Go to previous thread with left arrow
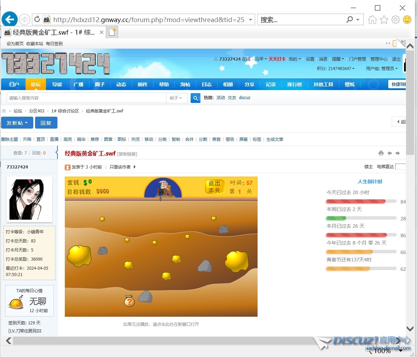The width and height of the screenshot is (417, 357). (390, 153)
